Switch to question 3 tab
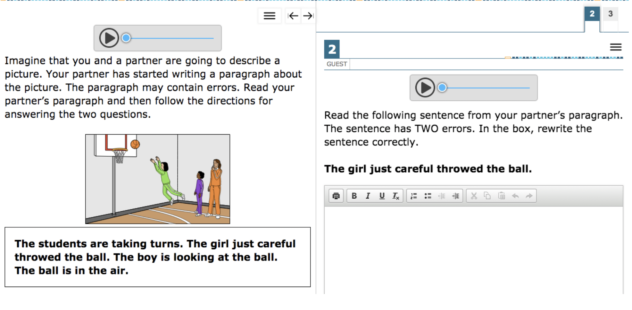 point(610,14)
